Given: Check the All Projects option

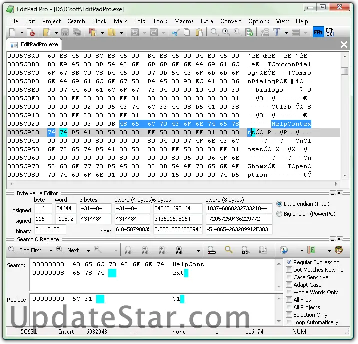Looking at the screenshot, I should tap(289, 307).
